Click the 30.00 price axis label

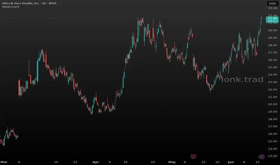coord(272,30)
